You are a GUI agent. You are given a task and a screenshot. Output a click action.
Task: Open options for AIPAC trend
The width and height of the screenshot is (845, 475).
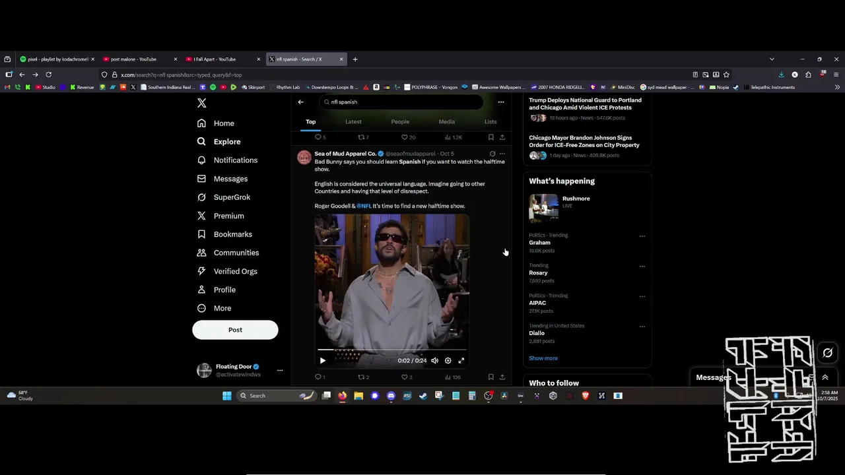[642, 297]
